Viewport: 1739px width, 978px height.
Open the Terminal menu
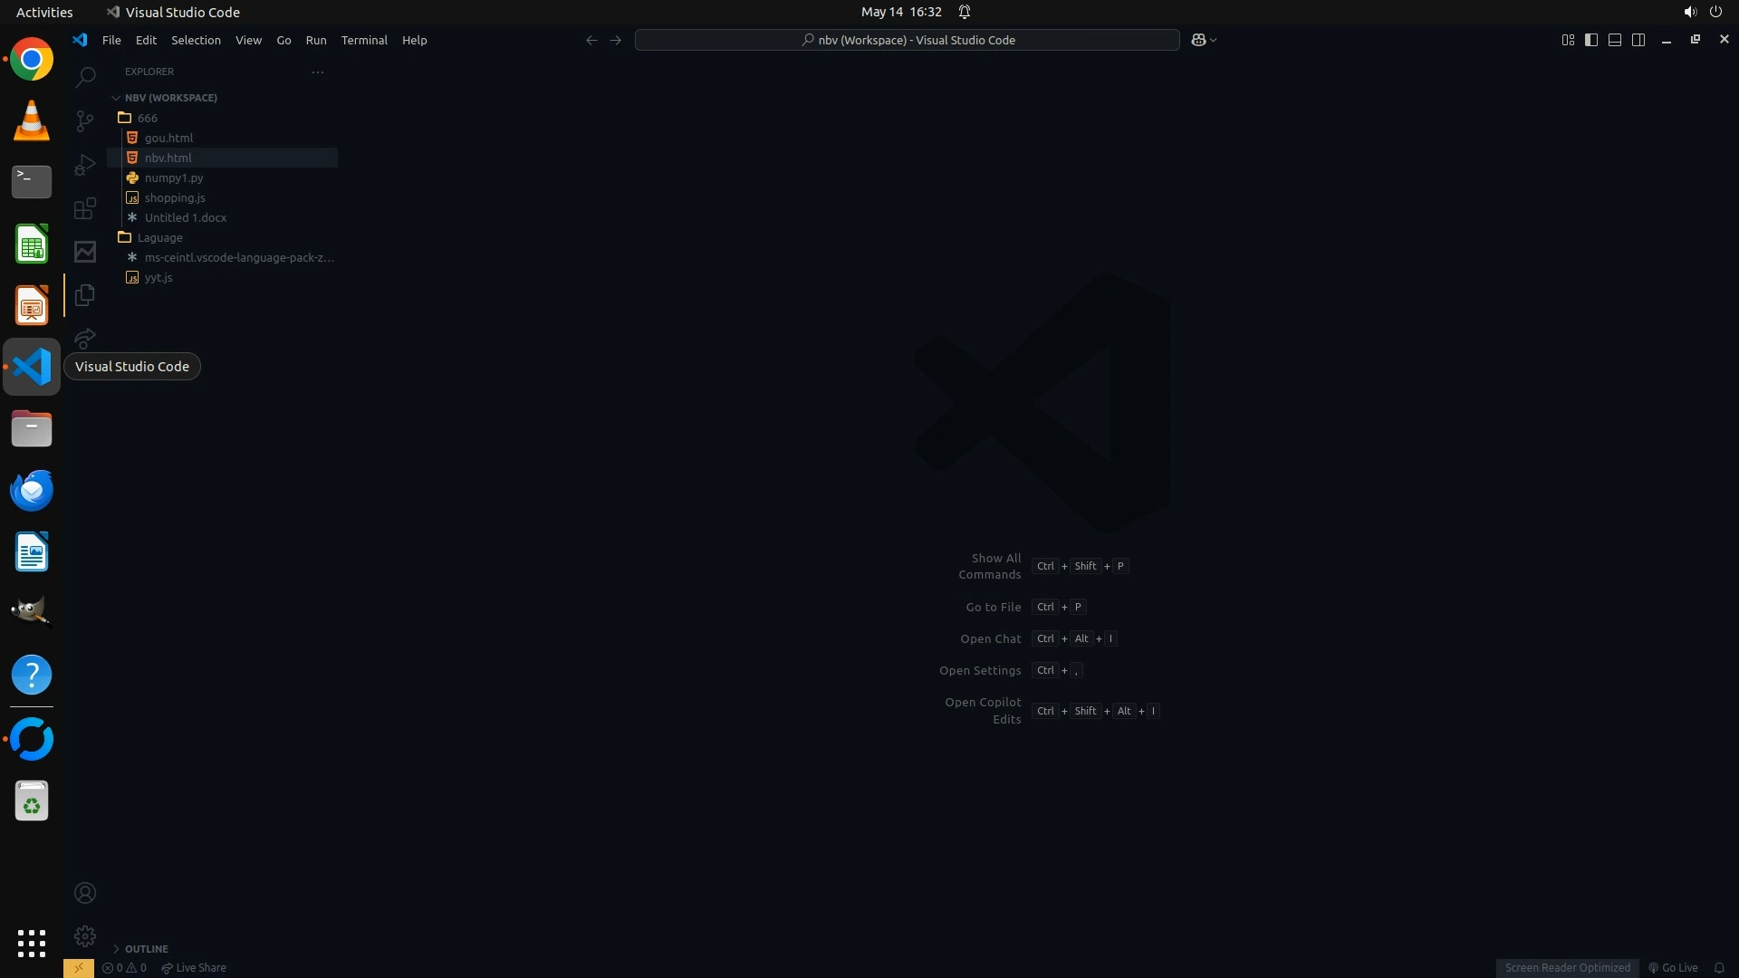364,40
